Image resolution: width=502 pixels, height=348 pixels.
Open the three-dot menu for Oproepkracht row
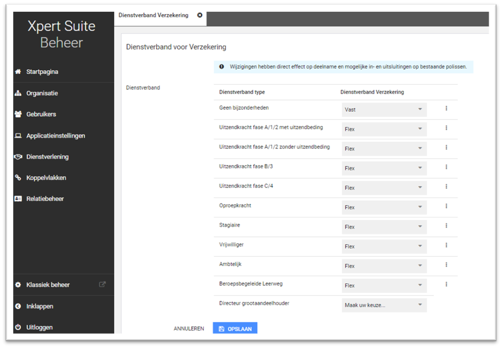[x=446, y=206]
